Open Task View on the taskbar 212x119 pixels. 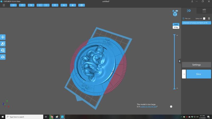click(x=46, y=117)
